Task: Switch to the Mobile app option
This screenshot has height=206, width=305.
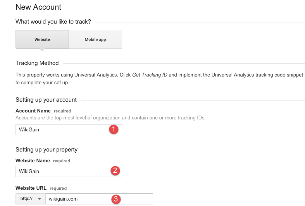Action: [95, 39]
